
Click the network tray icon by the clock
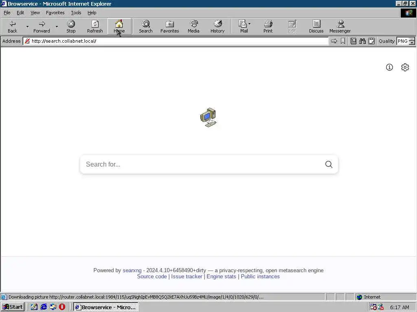[381, 307]
